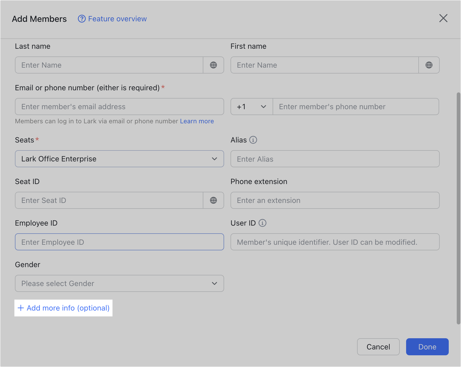Click the member's email address field
Image resolution: width=461 pixels, height=367 pixels.
[119, 107]
